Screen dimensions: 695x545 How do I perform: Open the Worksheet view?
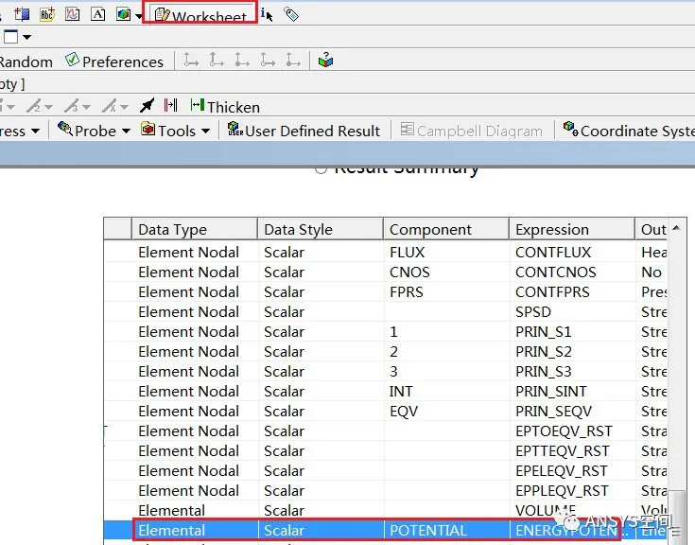click(200, 15)
